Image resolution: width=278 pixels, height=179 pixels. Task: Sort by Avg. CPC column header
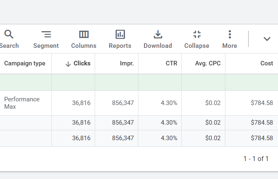[x=208, y=63]
